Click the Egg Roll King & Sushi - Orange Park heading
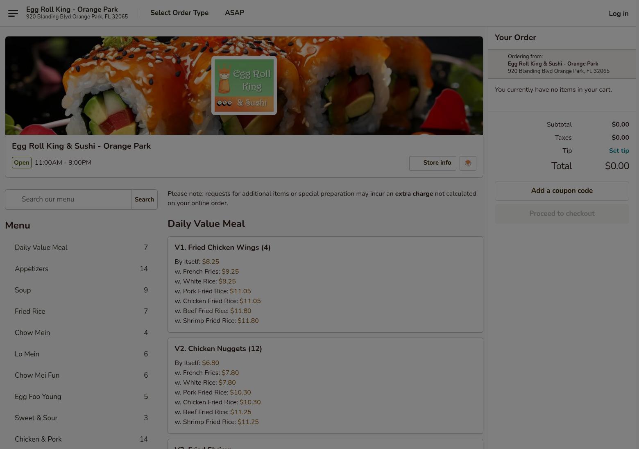The image size is (639, 449). (81, 146)
